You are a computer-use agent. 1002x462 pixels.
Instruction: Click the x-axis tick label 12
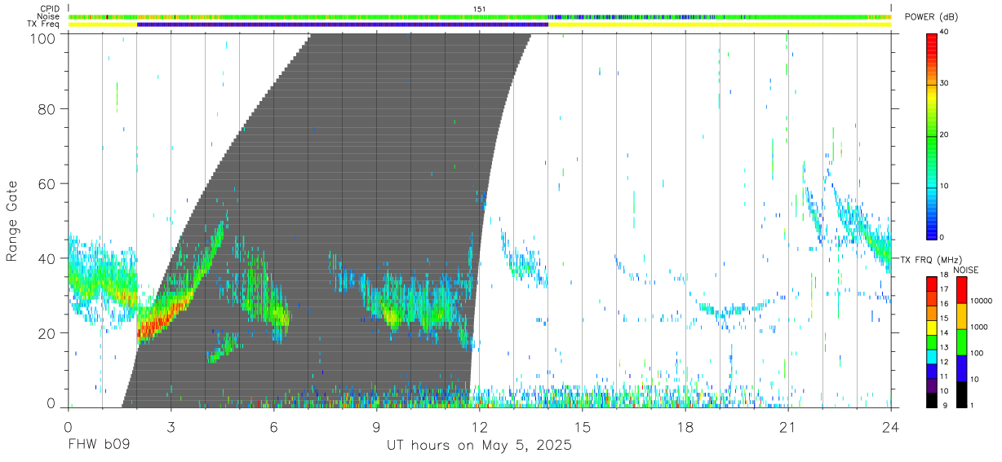pos(479,426)
